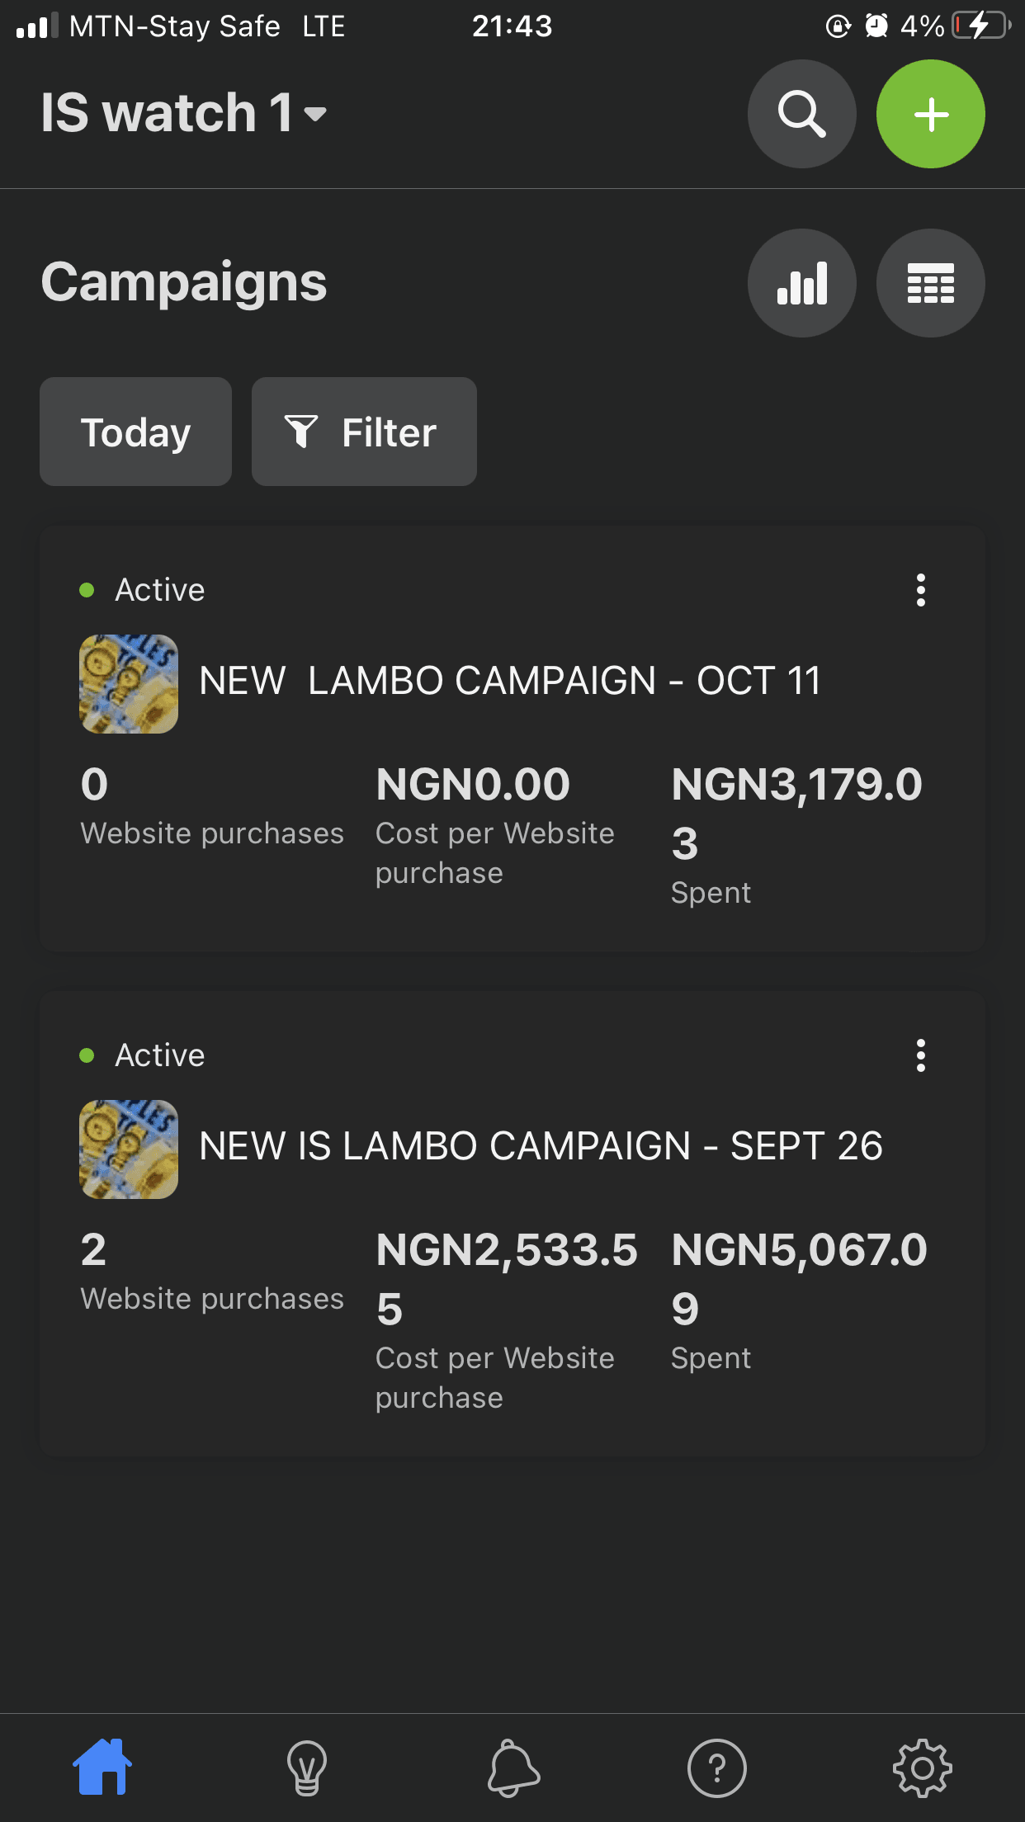Viewport: 1025px width, 1822px height.
Task: Open settings gear in bottom bar
Action: 923,1768
